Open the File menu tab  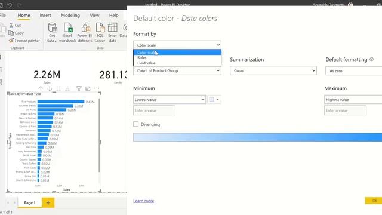(2, 15)
